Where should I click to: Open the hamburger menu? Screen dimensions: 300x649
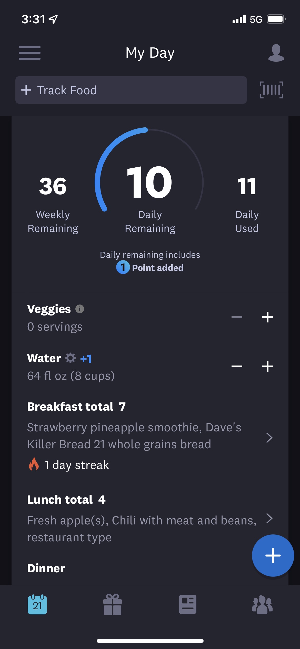[x=29, y=53]
